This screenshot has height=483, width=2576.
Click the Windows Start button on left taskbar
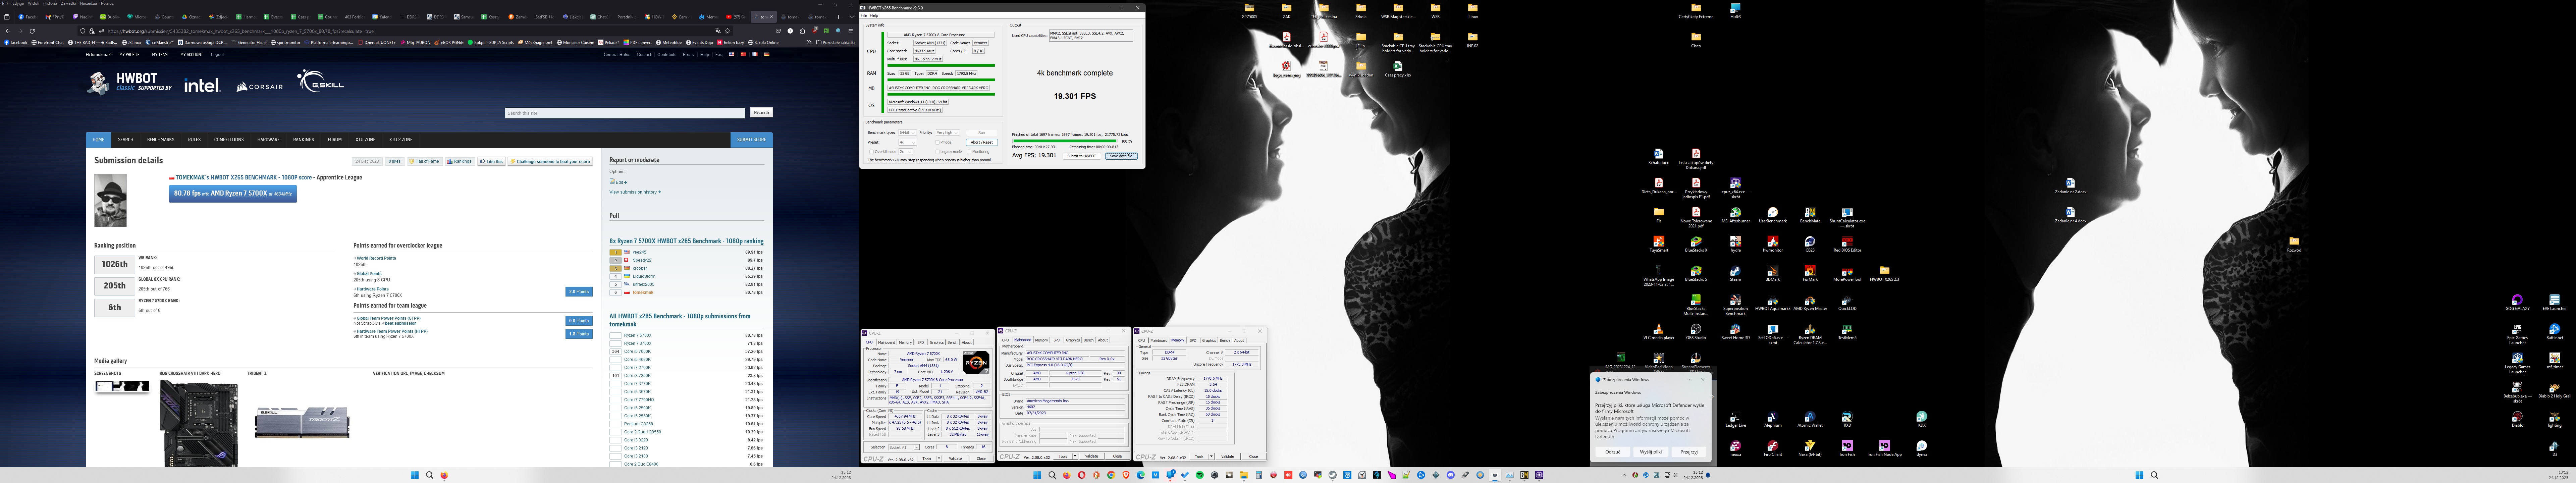pyautogui.click(x=415, y=475)
